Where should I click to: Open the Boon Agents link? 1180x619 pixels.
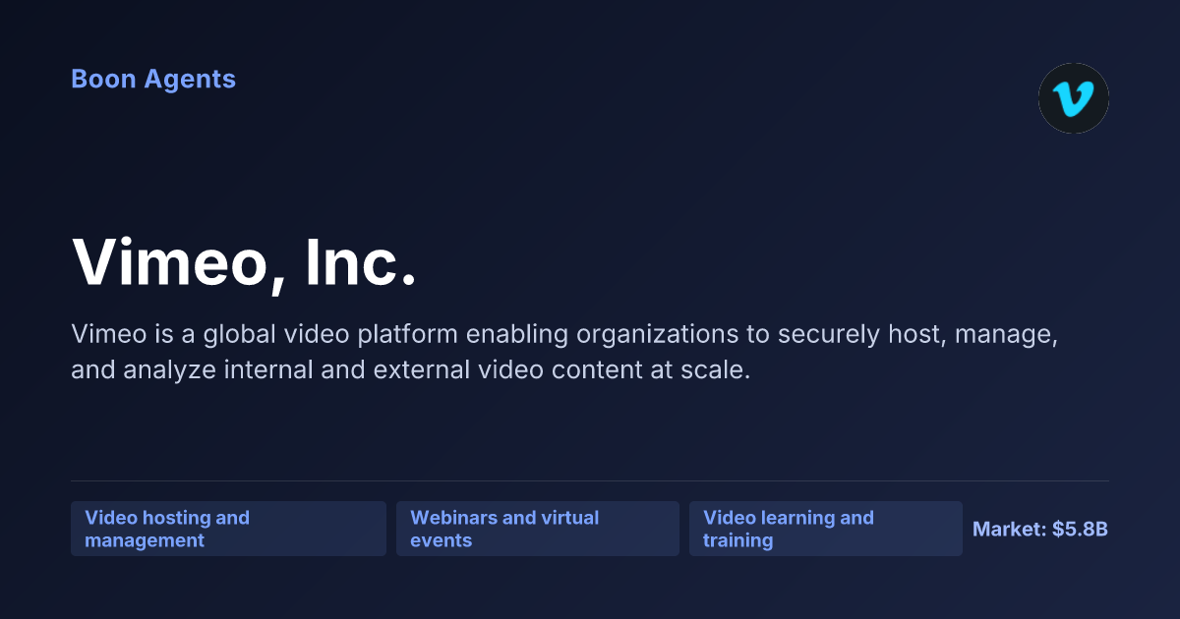point(153,79)
